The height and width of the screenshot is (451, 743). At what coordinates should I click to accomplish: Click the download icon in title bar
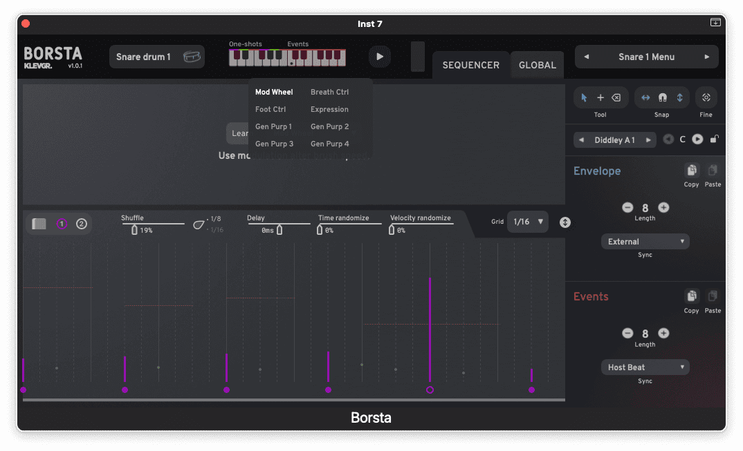click(x=715, y=23)
